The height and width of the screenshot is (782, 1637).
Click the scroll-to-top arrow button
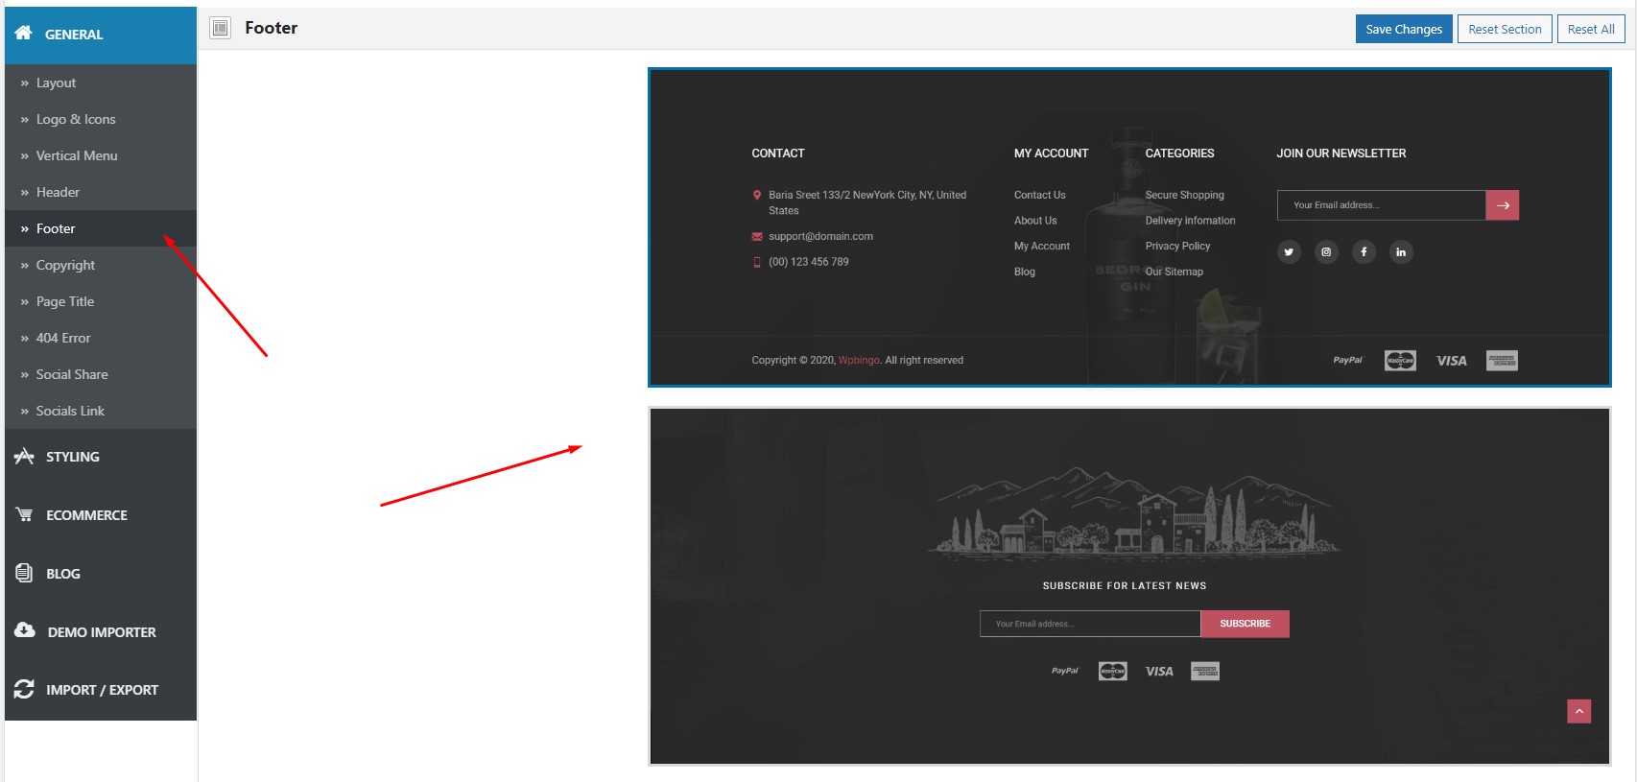click(x=1579, y=711)
